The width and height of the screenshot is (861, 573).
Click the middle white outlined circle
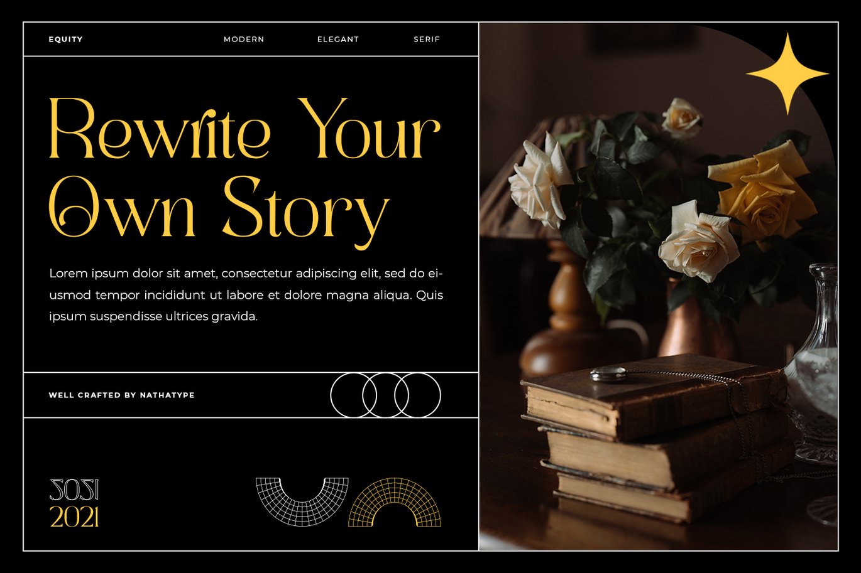385,395
